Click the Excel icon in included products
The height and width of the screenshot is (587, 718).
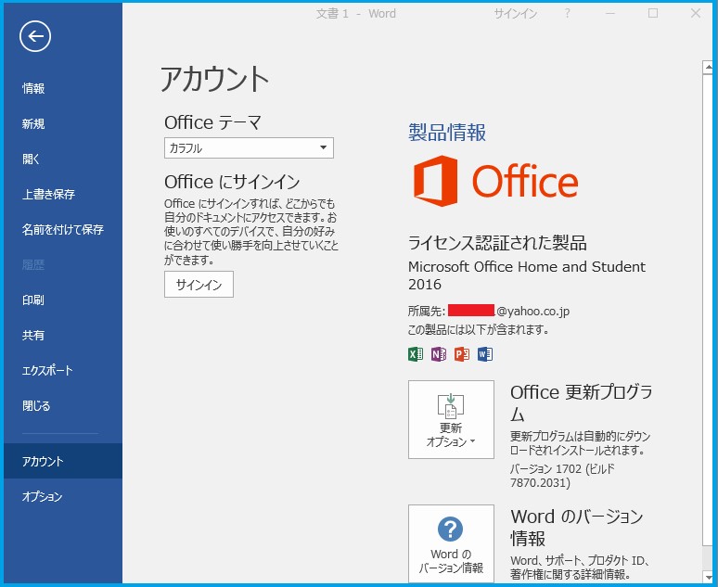[416, 354]
